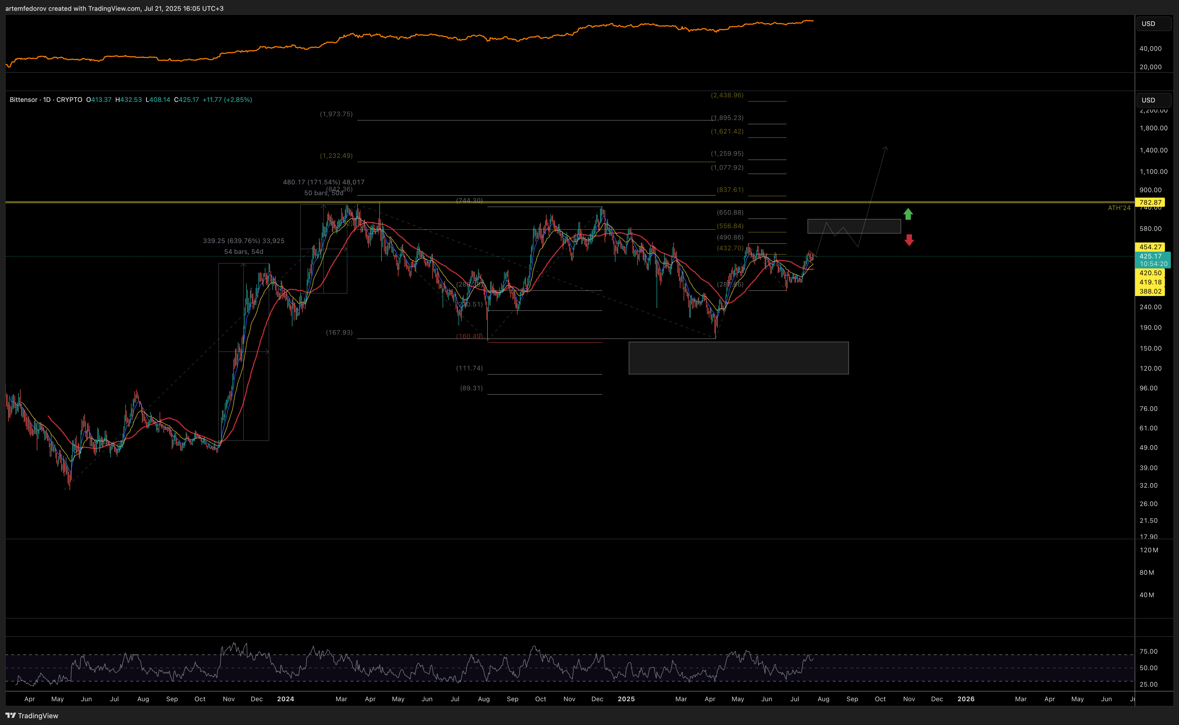Click the (556.84) level label
Viewport: 1179px width, 725px height.
(730, 225)
